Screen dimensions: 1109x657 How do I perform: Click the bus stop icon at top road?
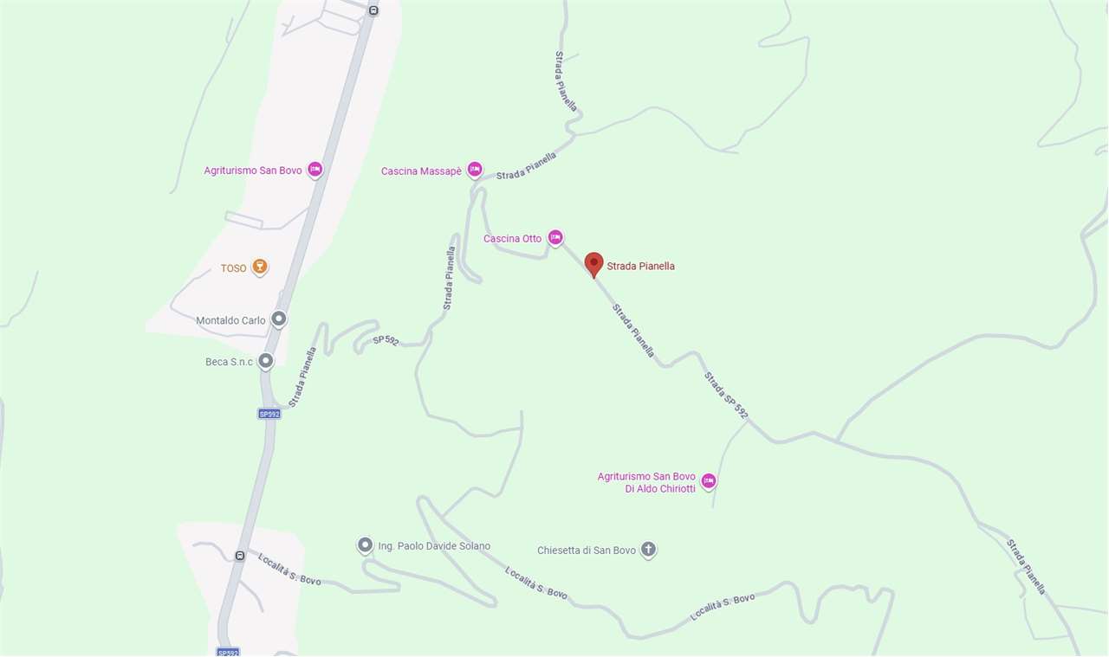click(x=373, y=10)
